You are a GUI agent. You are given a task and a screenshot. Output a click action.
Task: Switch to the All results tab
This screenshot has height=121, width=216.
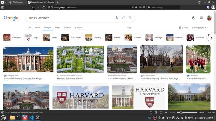(30, 28)
